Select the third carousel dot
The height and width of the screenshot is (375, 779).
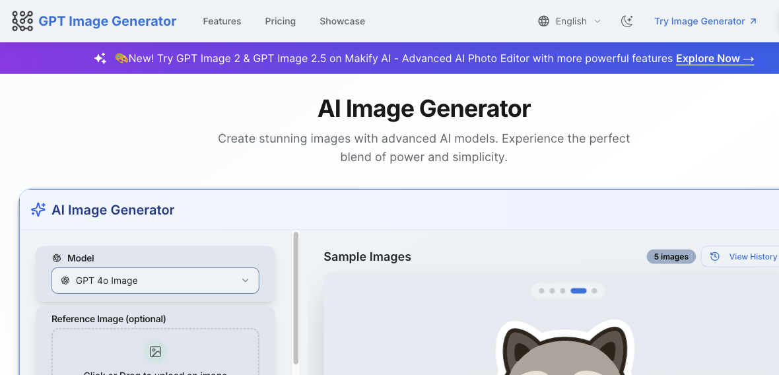coord(562,291)
